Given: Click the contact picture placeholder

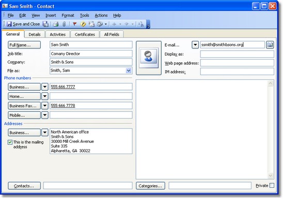Looking at the screenshot, I should [x=149, y=58].
